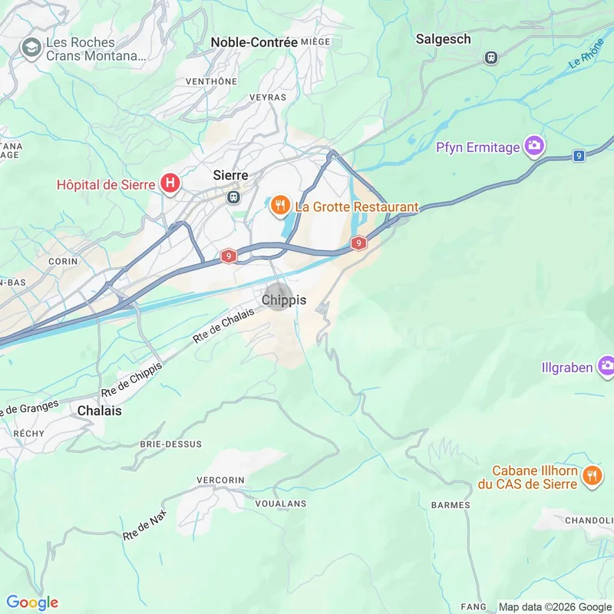Click the gray Chippis location marker
The height and width of the screenshot is (614, 614).
278,297
